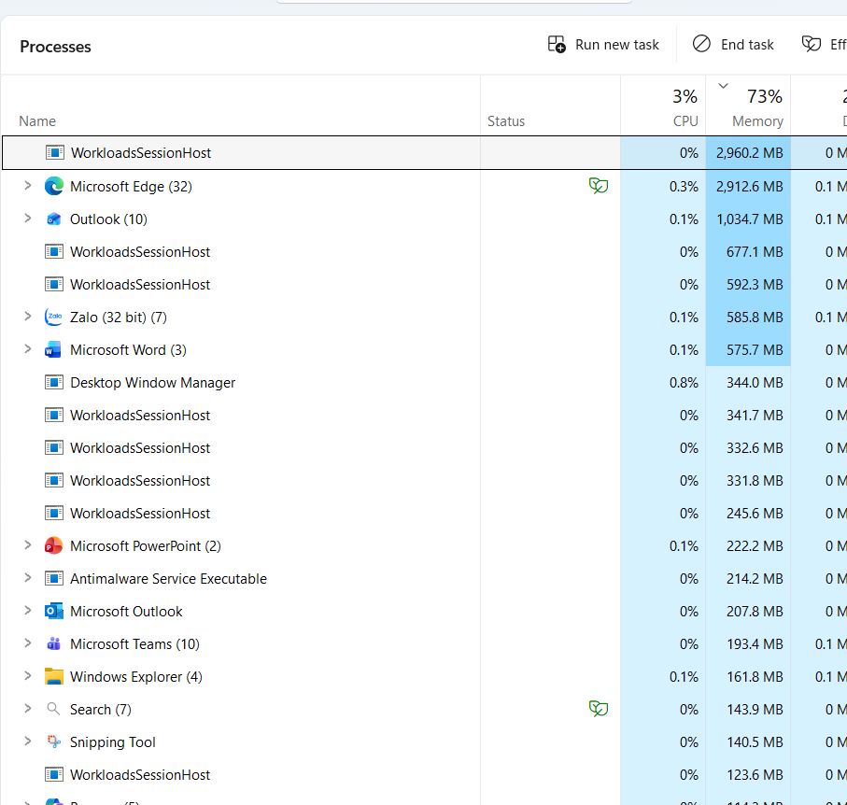Click the 214.2 MB Antimalware memory value
The height and width of the screenshot is (805, 847).
click(755, 579)
